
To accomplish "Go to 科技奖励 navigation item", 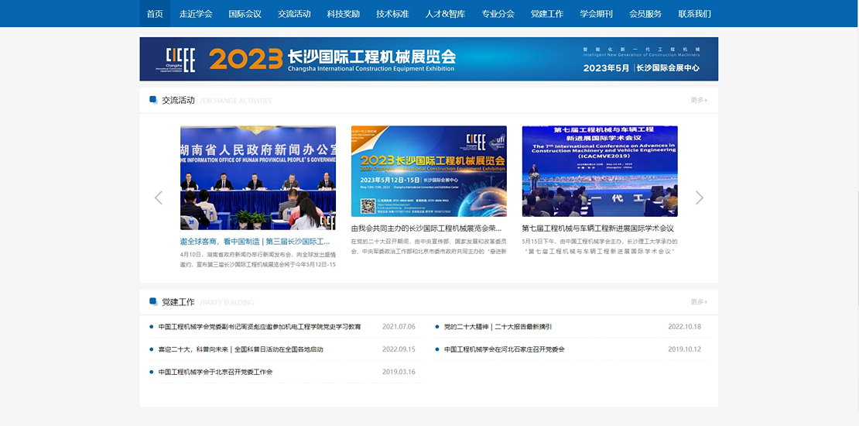I will pyautogui.click(x=344, y=13).
